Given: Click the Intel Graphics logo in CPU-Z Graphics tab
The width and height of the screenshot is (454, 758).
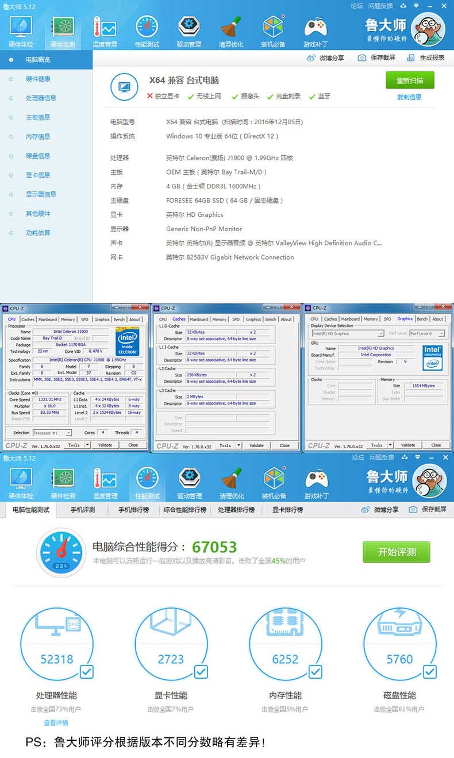Looking at the screenshot, I should (x=432, y=357).
